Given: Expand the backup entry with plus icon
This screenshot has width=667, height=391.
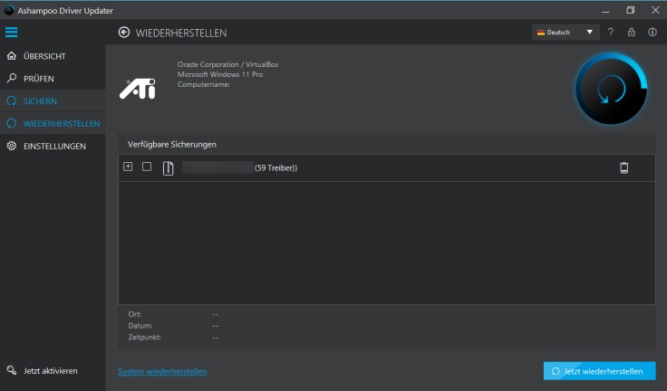Looking at the screenshot, I should [128, 167].
